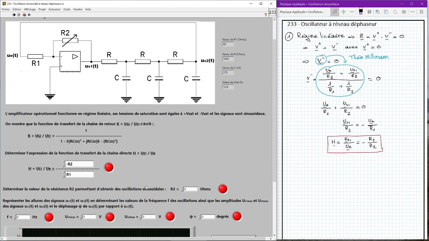Use the stepper arrows next to Us2max value
Screen dimensions: 429x241
click(x=140, y=217)
